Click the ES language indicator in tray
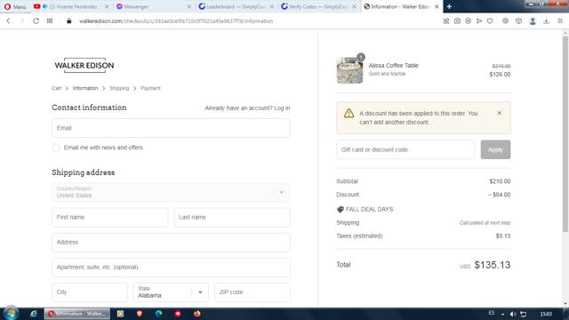 pyautogui.click(x=492, y=313)
